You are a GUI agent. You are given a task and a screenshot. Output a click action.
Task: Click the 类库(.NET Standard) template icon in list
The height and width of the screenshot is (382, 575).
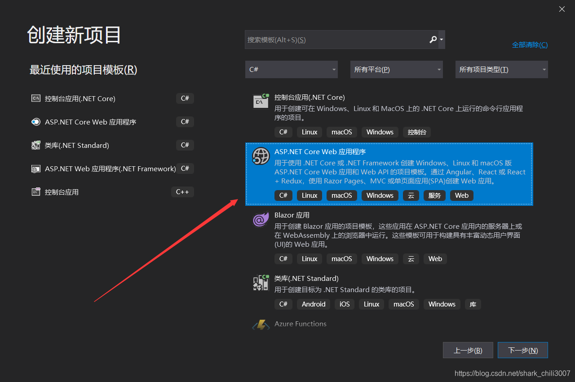coord(261,283)
